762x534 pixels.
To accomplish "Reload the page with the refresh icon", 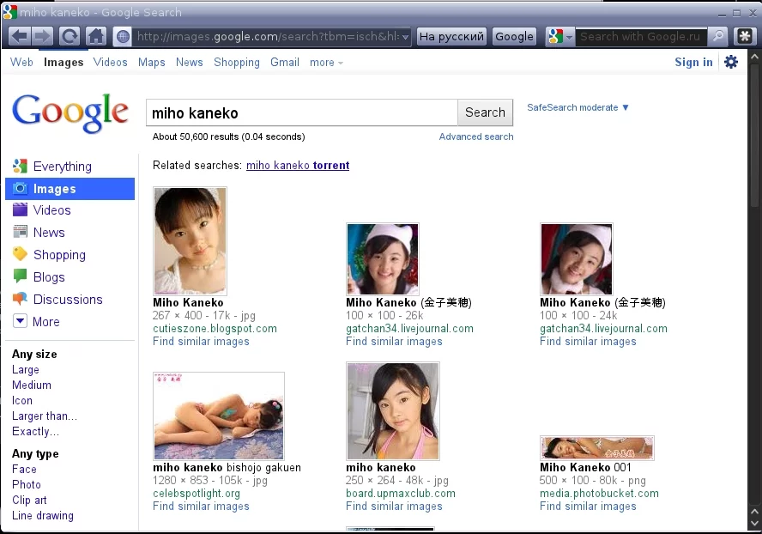I will [70, 36].
